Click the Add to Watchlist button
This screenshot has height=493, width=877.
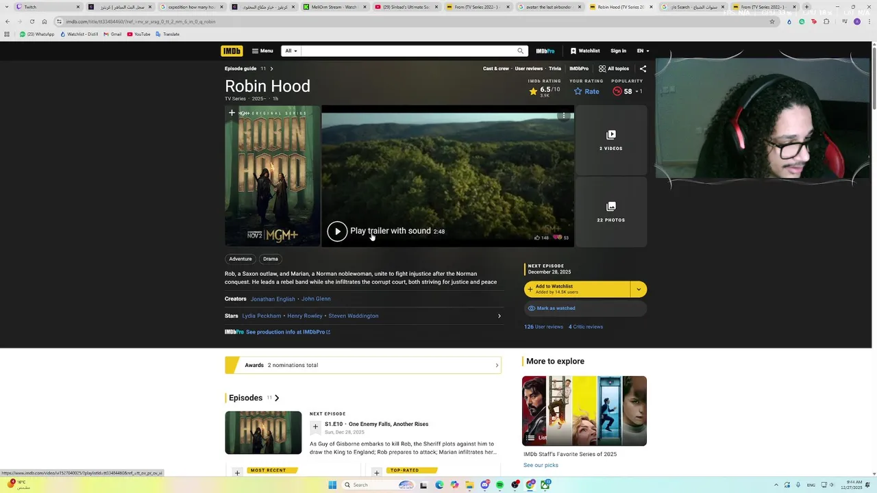pyautogui.click(x=577, y=289)
